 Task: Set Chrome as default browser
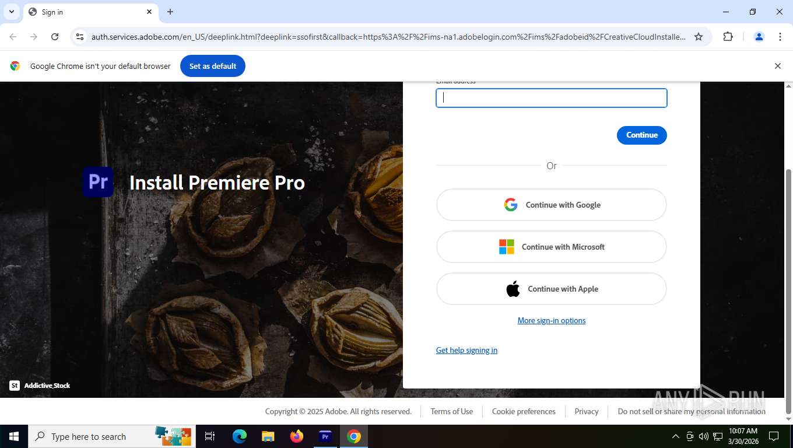tap(213, 66)
